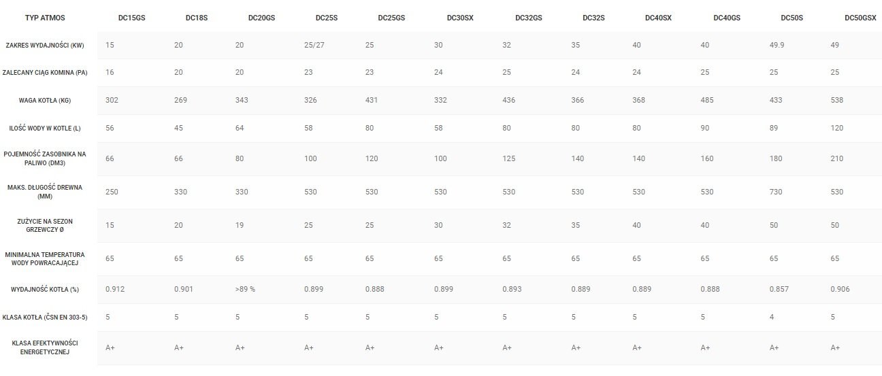Viewport: 882px width, 376px height.
Task: Select the ILOŚĆ WODY W KOTLE row label
Action: pos(45,129)
